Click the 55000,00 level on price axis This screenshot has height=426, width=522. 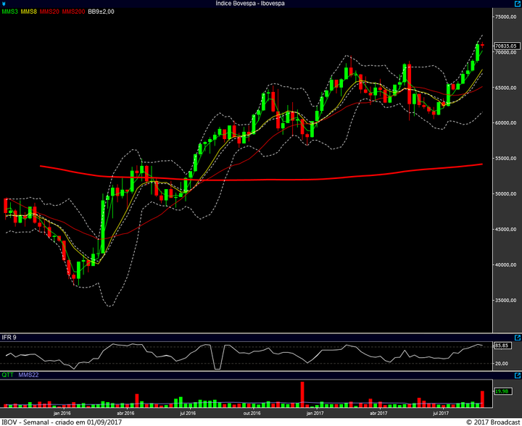click(x=506, y=158)
